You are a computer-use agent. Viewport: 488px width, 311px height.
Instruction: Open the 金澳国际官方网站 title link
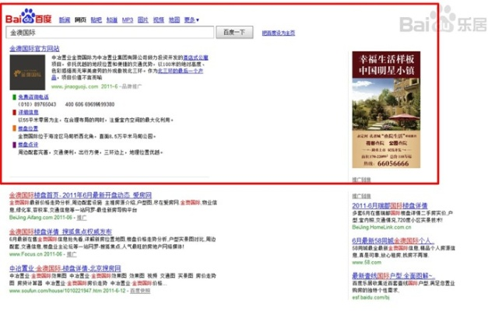point(34,48)
